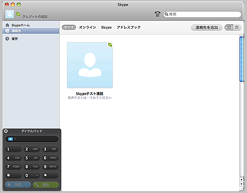The width and height of the screenshot is (247, 193).
Task: Click the 音声テスト mood message text
Action: pyautogui.click(x=90, y=98)
